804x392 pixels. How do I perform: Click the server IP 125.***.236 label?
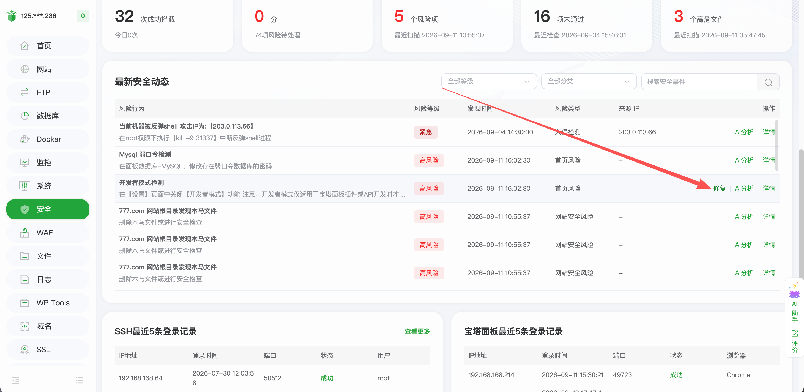coord(38,16)
